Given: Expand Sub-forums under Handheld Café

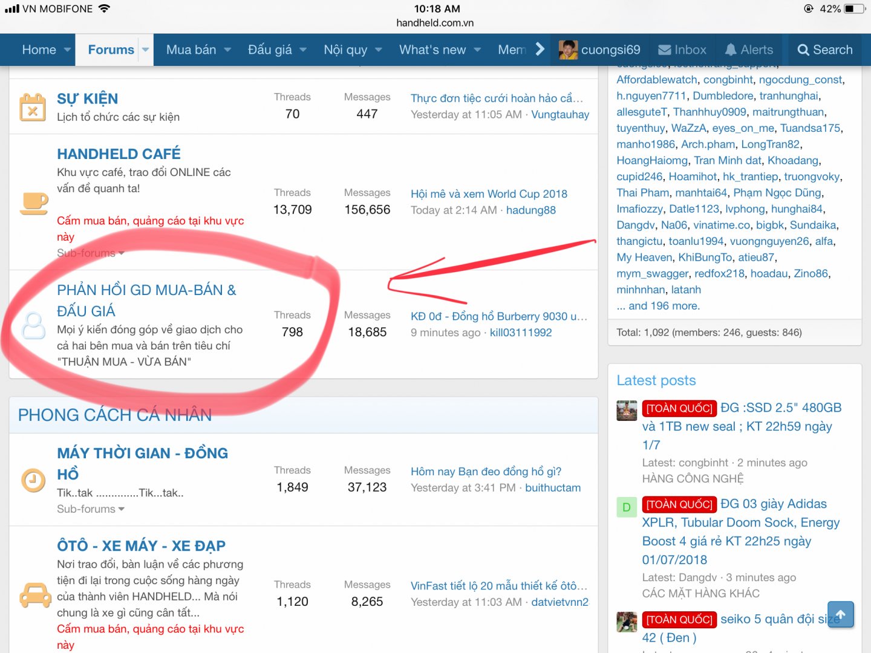Looking at the screenshot, I should (x=90, y=253).
